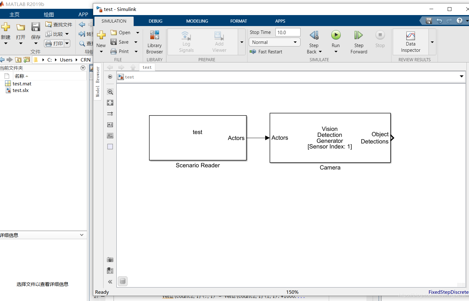
Task: Expand the Step Back options arrow
Action: pyautogui.click(x=320, y=52)
